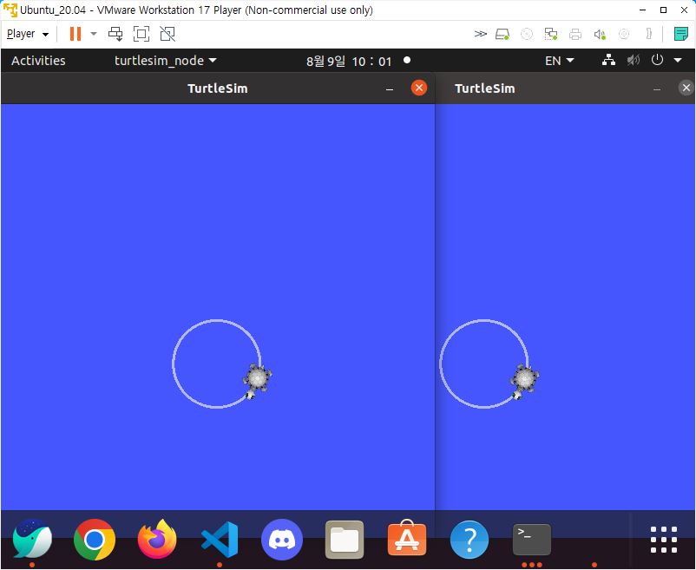Launch Firefox from dock
Viewport: 696px width, 570px height.
click(x=157, y=539)
